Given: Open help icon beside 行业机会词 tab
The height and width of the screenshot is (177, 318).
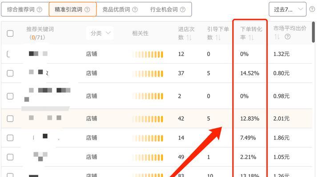Looking at the screenshot, I should [x=183, y=9].
